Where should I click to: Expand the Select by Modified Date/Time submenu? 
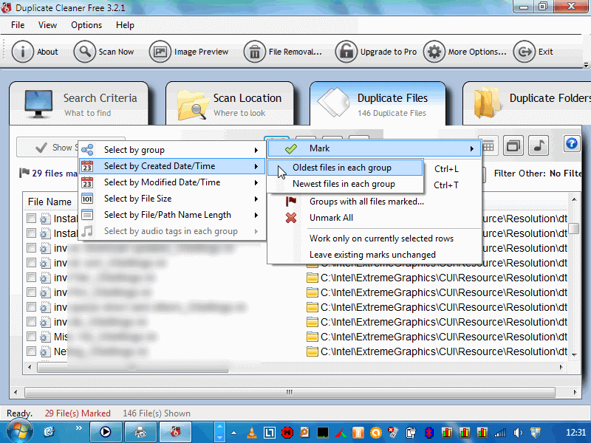162,182
